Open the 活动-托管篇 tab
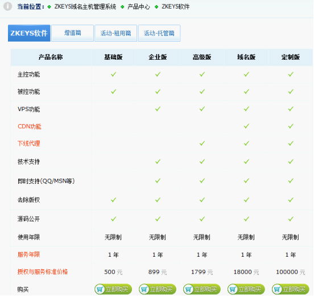 point(159,33)
